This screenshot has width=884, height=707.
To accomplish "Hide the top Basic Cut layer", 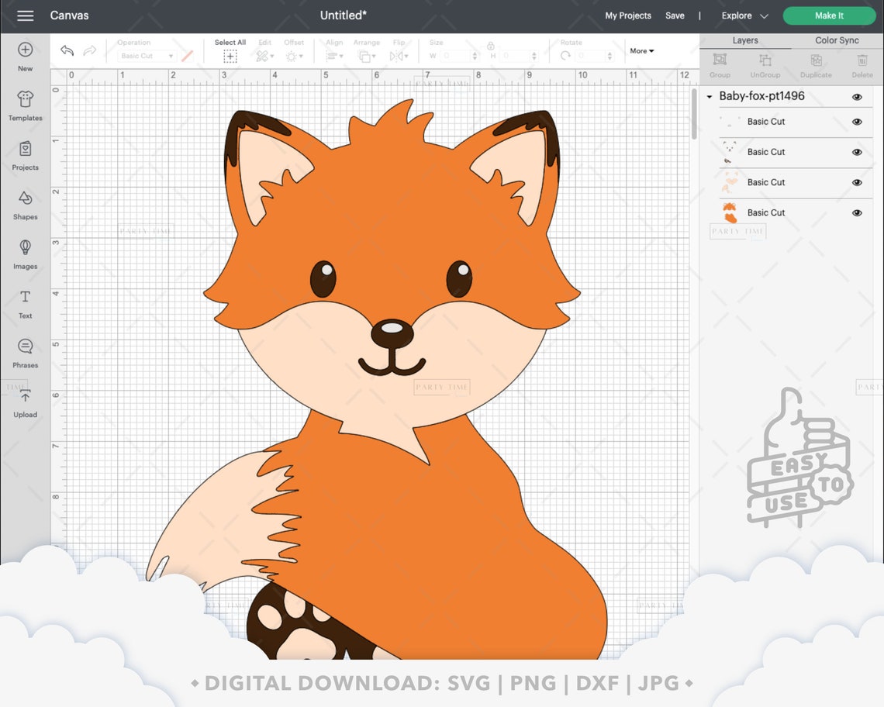I will point(857,122).
